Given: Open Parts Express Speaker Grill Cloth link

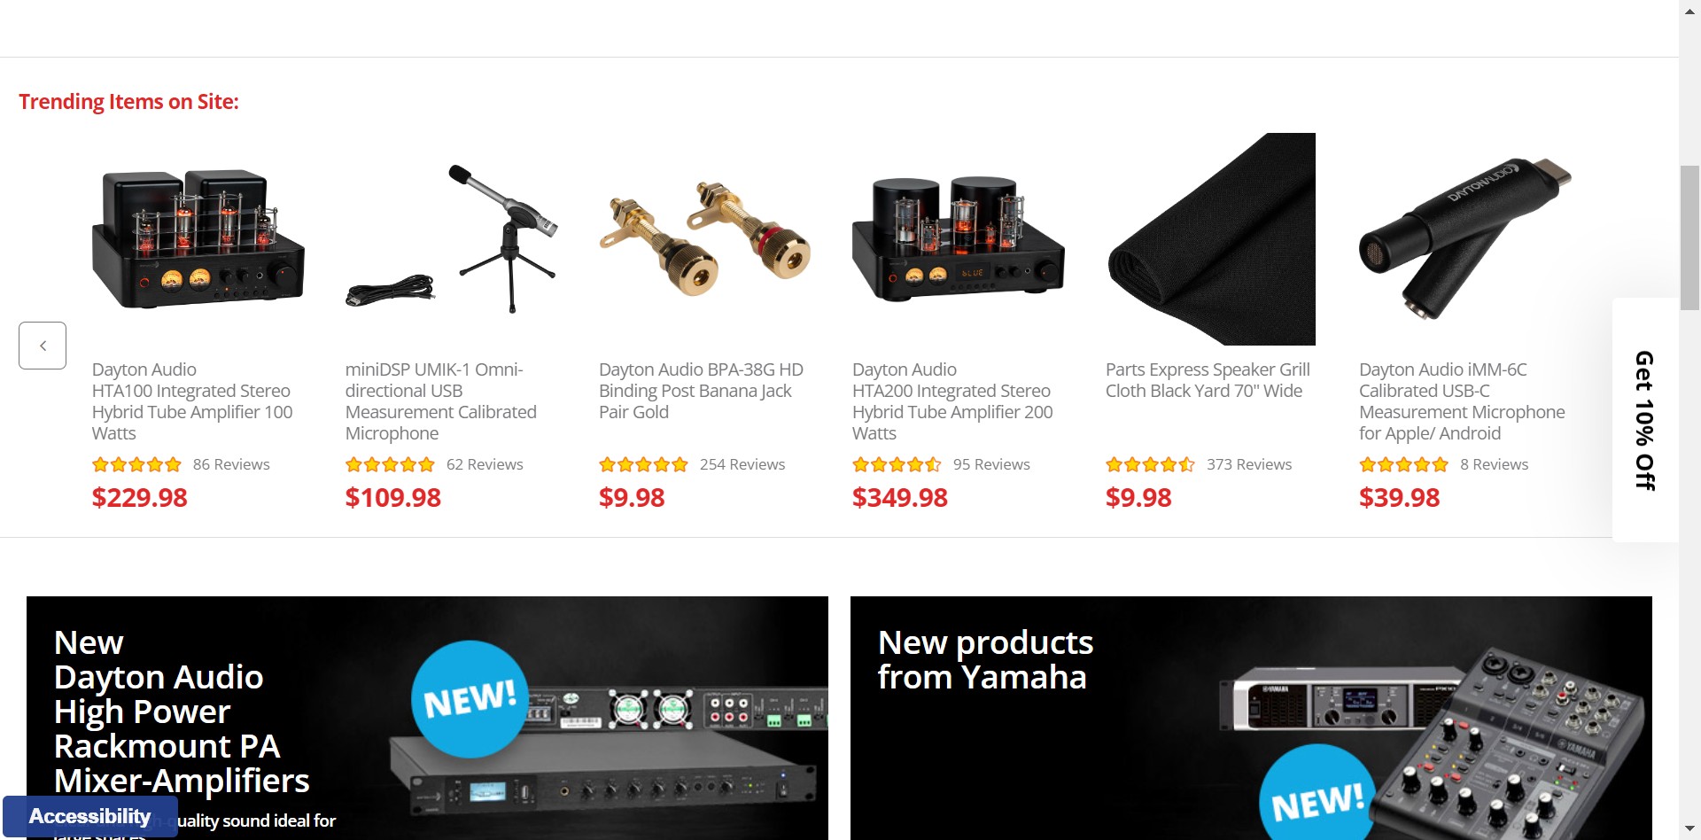Looking at the screenshot, I should 1208,380.
